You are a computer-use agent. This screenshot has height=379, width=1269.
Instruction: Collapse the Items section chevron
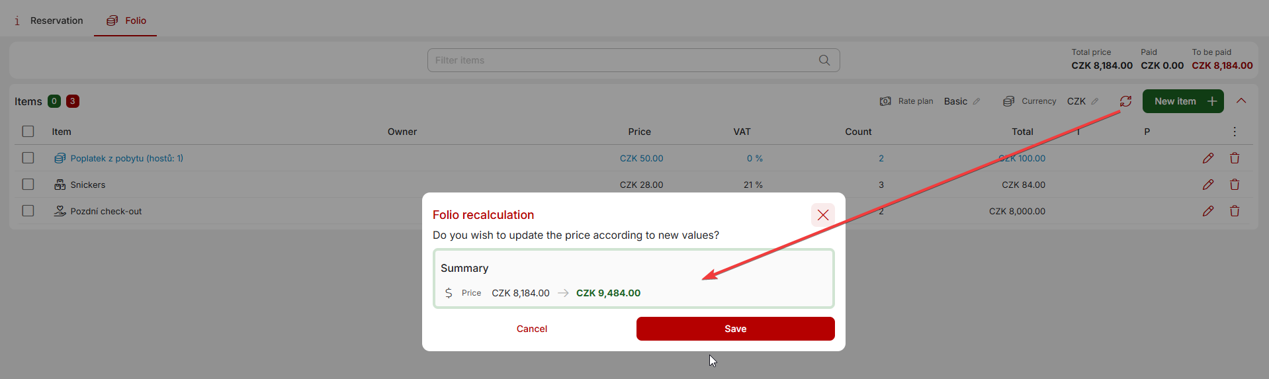tap(1241, 101)
